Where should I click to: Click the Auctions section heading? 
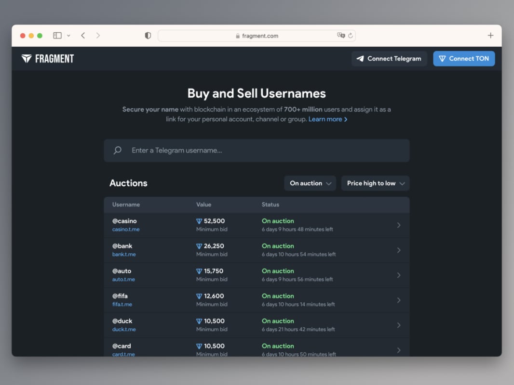[128, 183]
